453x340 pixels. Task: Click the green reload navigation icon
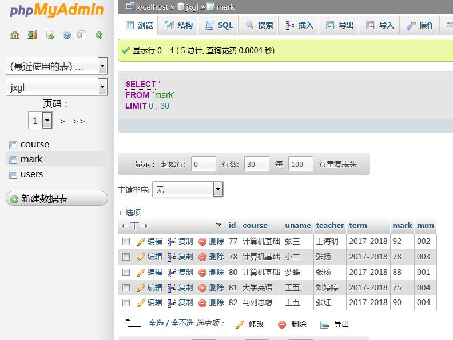tap(99, 35)
